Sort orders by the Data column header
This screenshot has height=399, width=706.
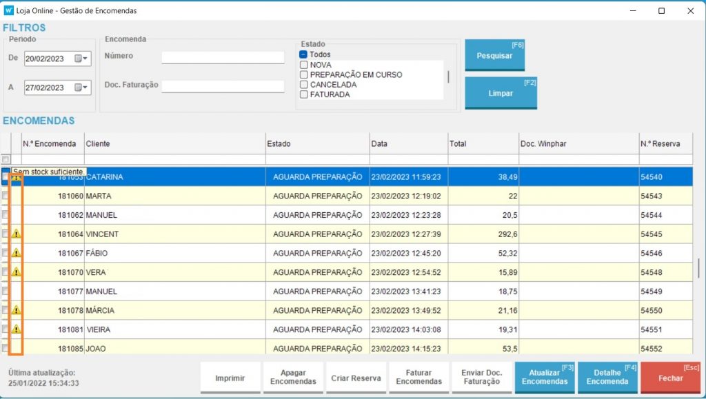(x=408, y=144)
